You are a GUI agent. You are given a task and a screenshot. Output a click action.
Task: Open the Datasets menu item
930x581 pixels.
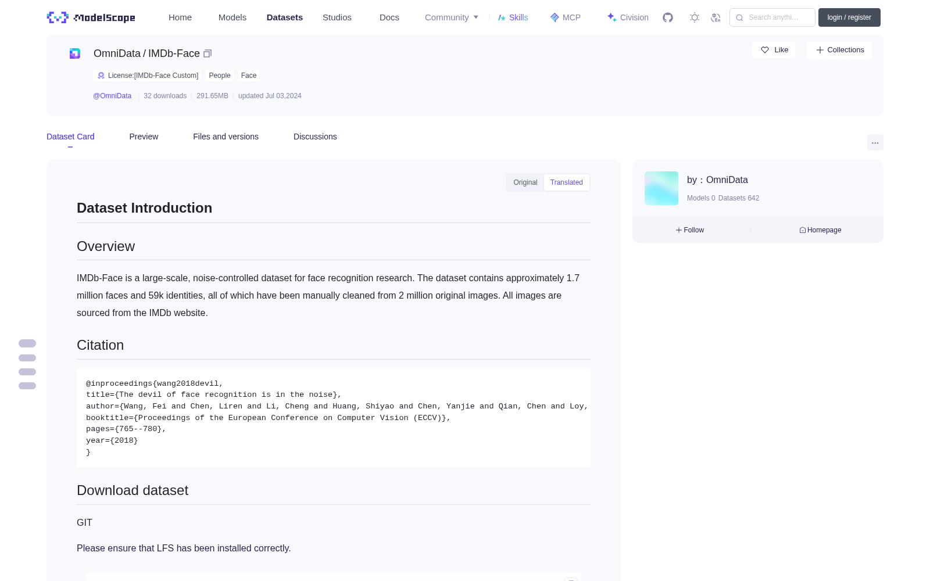(285, 17)
